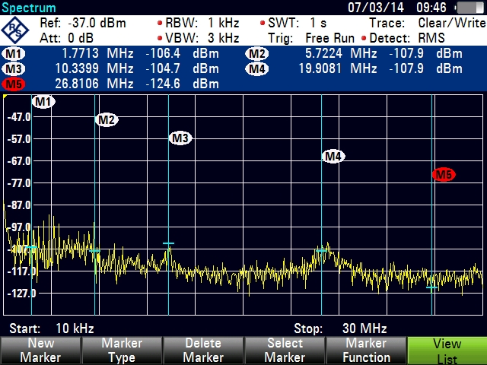Click the -77.0 axis label

[19, 183]
